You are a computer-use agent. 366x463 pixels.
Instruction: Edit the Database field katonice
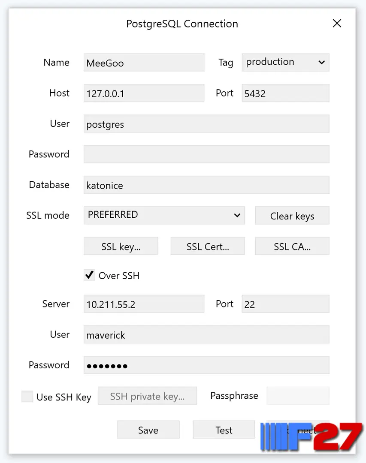(x=206, y=185)
